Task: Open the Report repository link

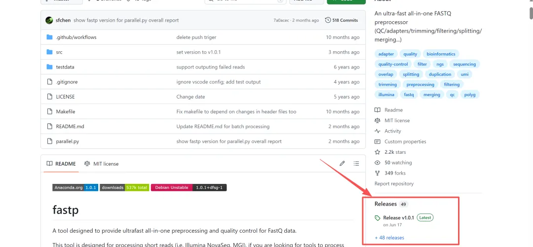Action: (394, 184)
